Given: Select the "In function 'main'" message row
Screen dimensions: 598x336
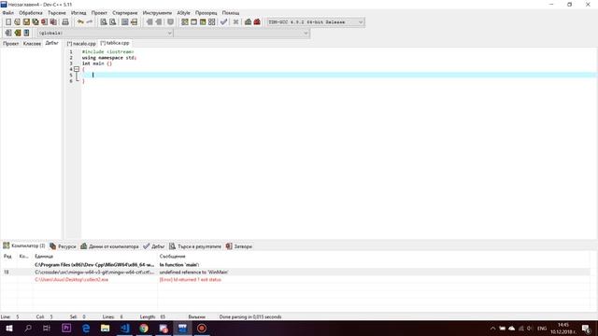Looking at the screenshot, I should (295, 265).
